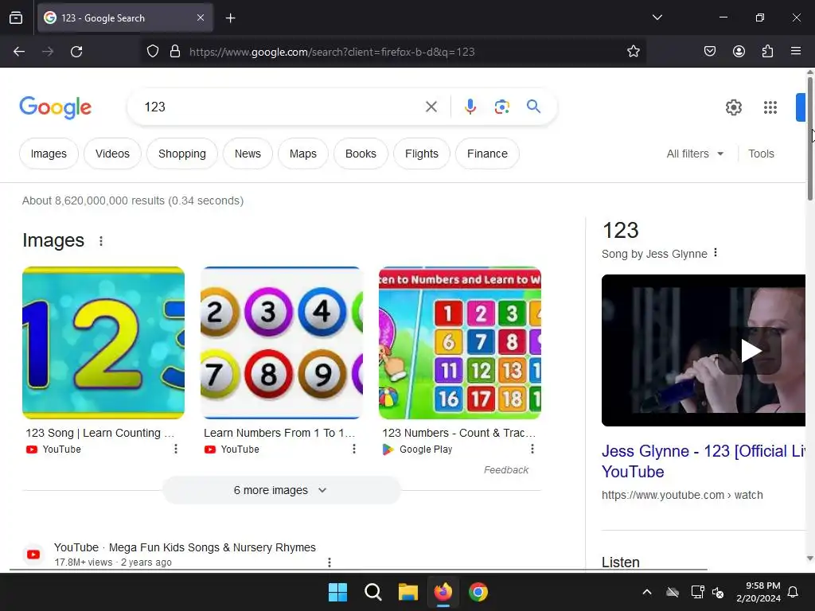Open Song by Jess Glynne options
This screenshot has width=815, height=611.
[716, 252]
